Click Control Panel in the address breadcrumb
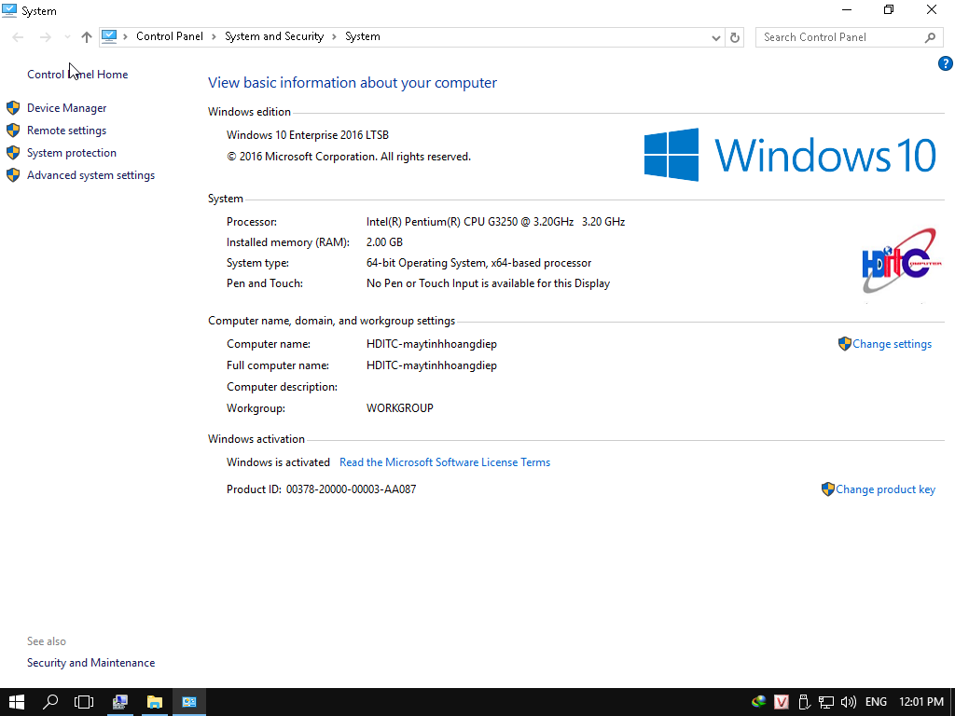 click(x=170, y=36)
